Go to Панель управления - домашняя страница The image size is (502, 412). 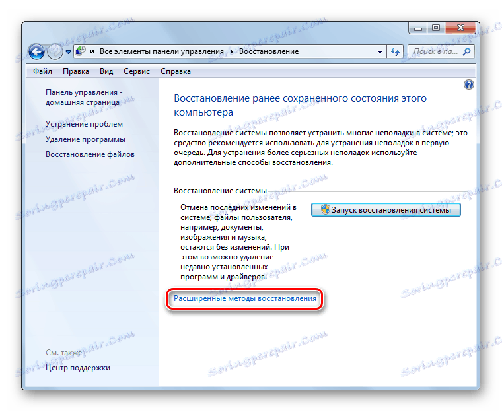(84, 97)
